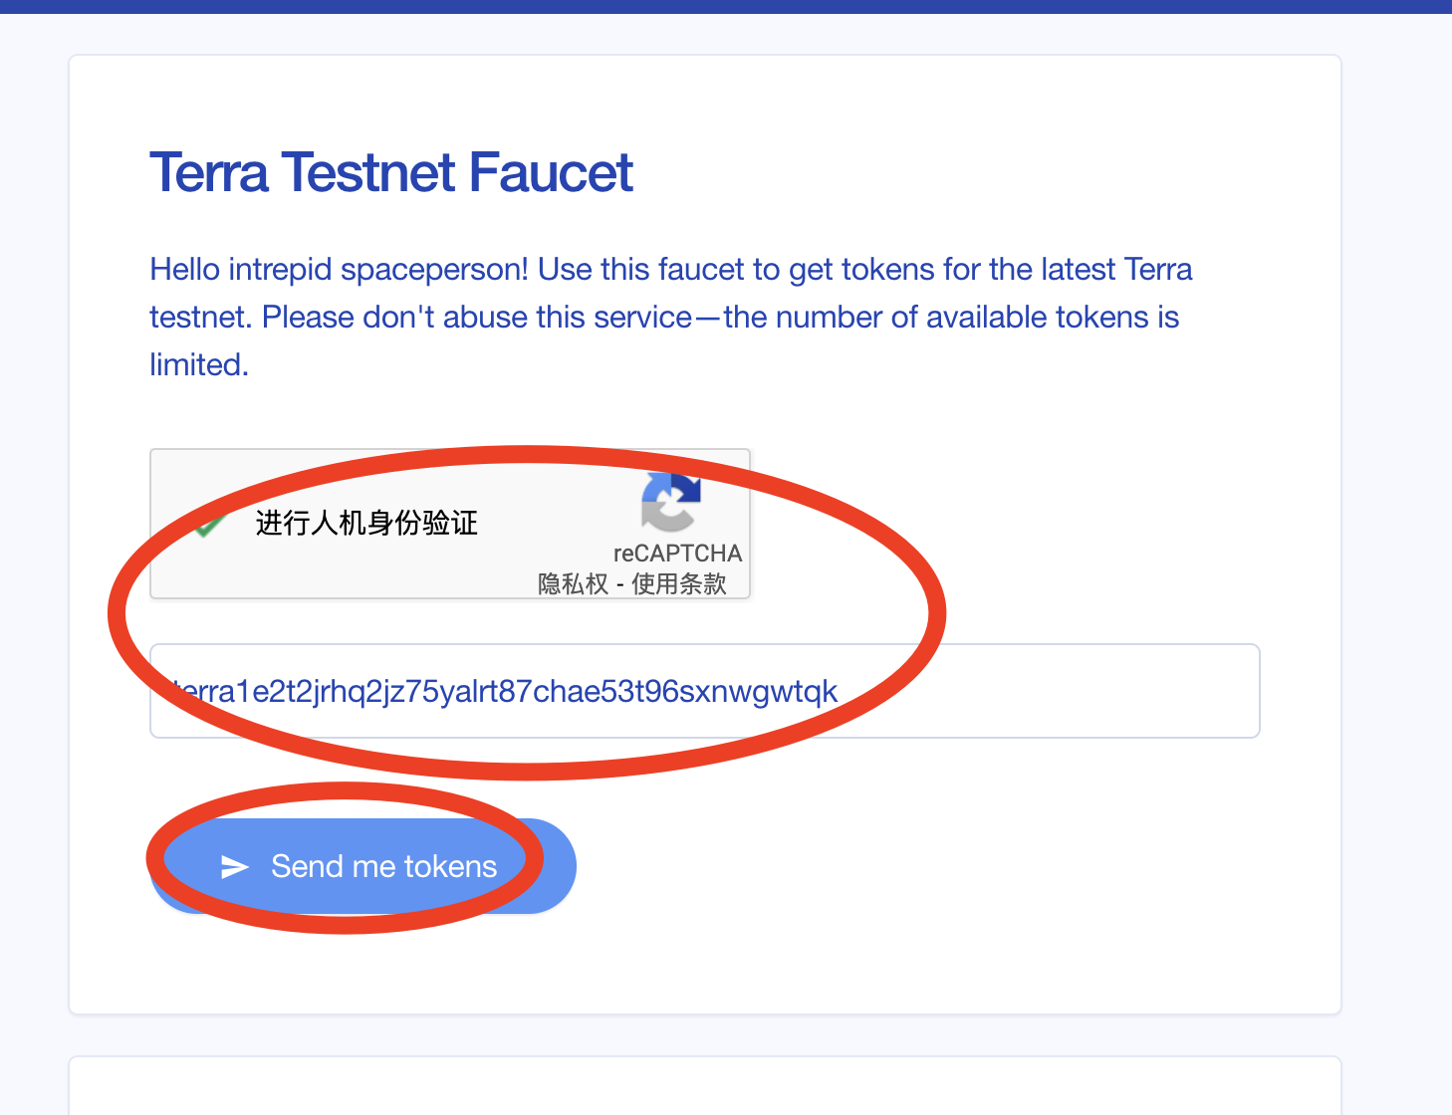Click the reCAPTCHA text label
Screen dimensions: 1452x1115
pos(677,554)
